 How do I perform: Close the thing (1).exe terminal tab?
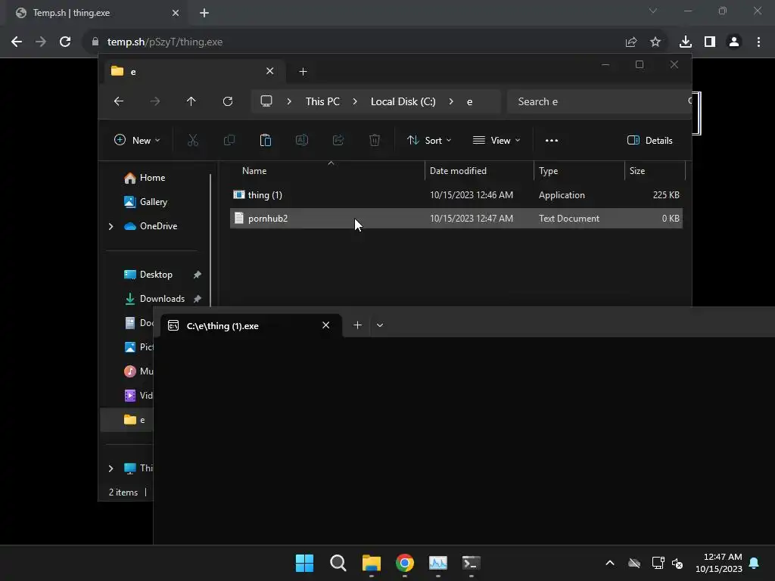tap(325, 325)
